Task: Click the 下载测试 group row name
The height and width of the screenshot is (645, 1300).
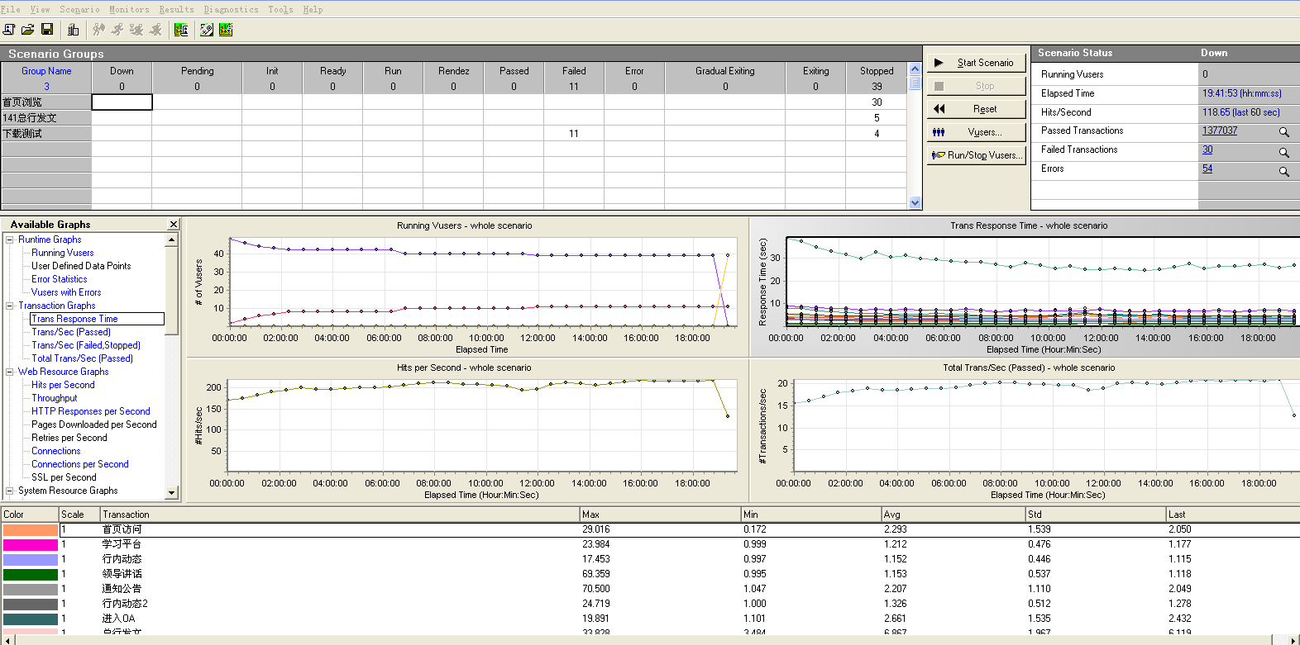Action: coord(45,134)
